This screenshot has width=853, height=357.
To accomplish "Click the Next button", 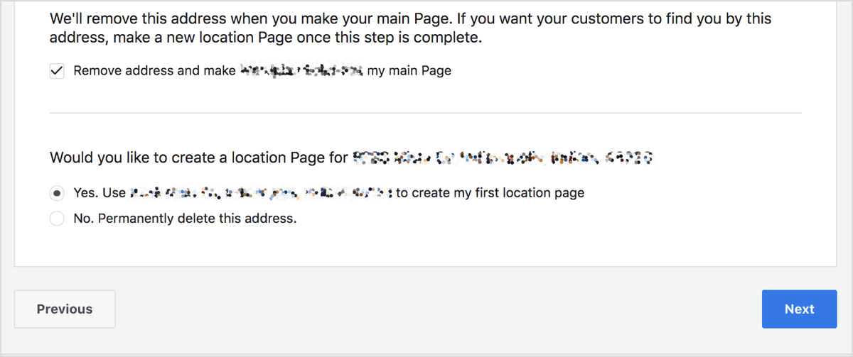I will point(799,309).
